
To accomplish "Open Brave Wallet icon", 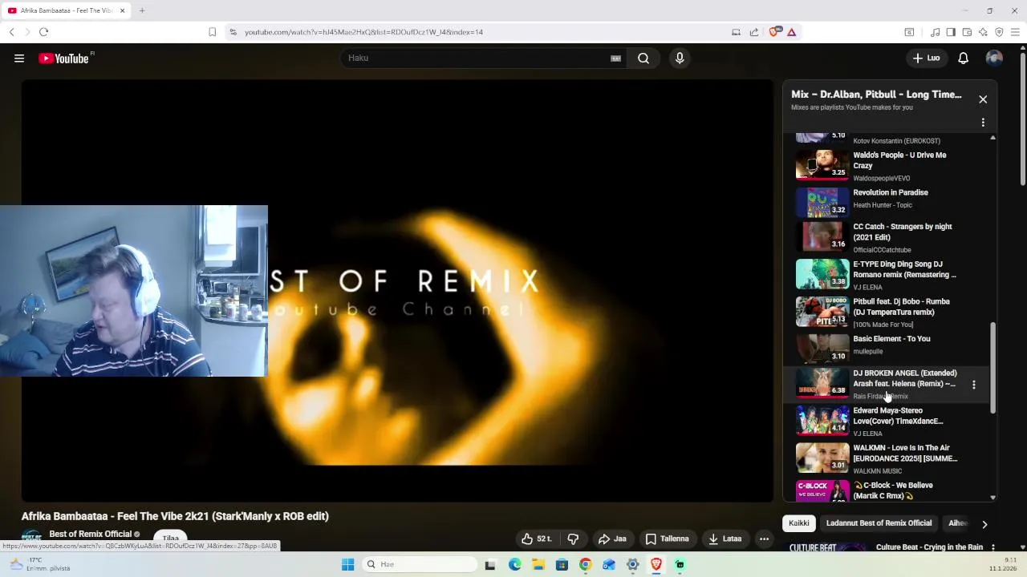I will [x=967, y=32].
